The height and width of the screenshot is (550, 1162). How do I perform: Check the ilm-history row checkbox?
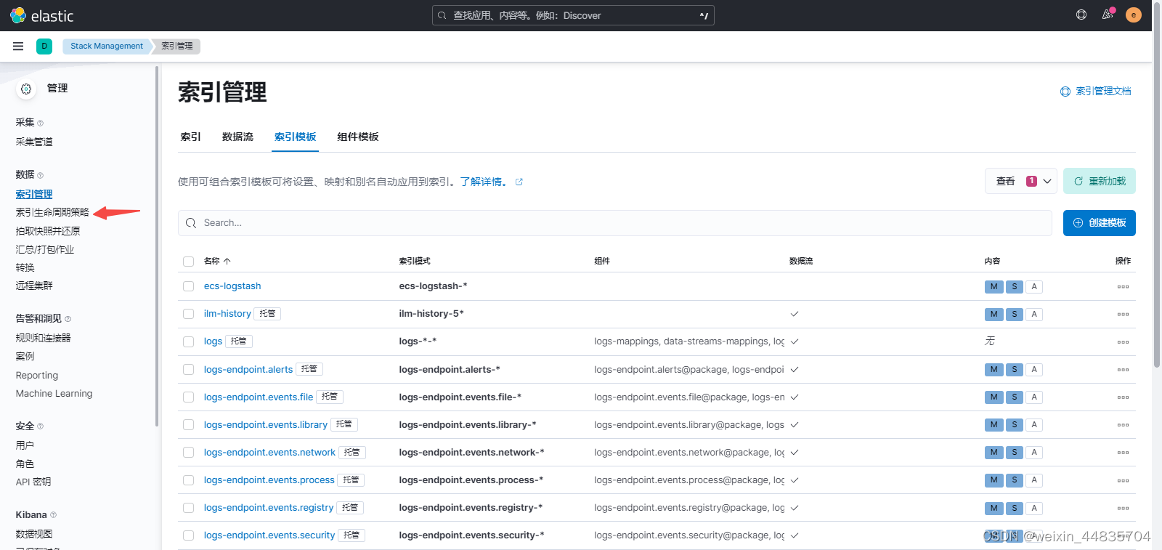189,314
